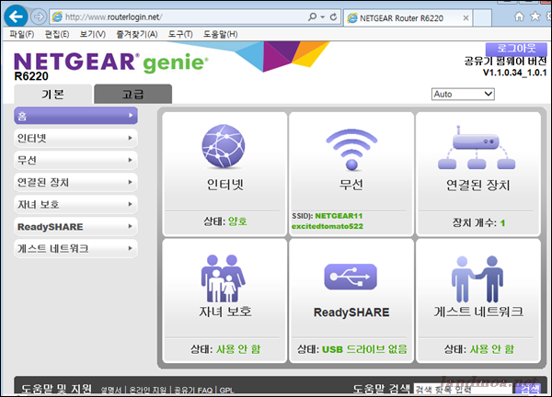
Task: Expand the 홈 sidebar arrow
Action: click(x=131, y=116)
